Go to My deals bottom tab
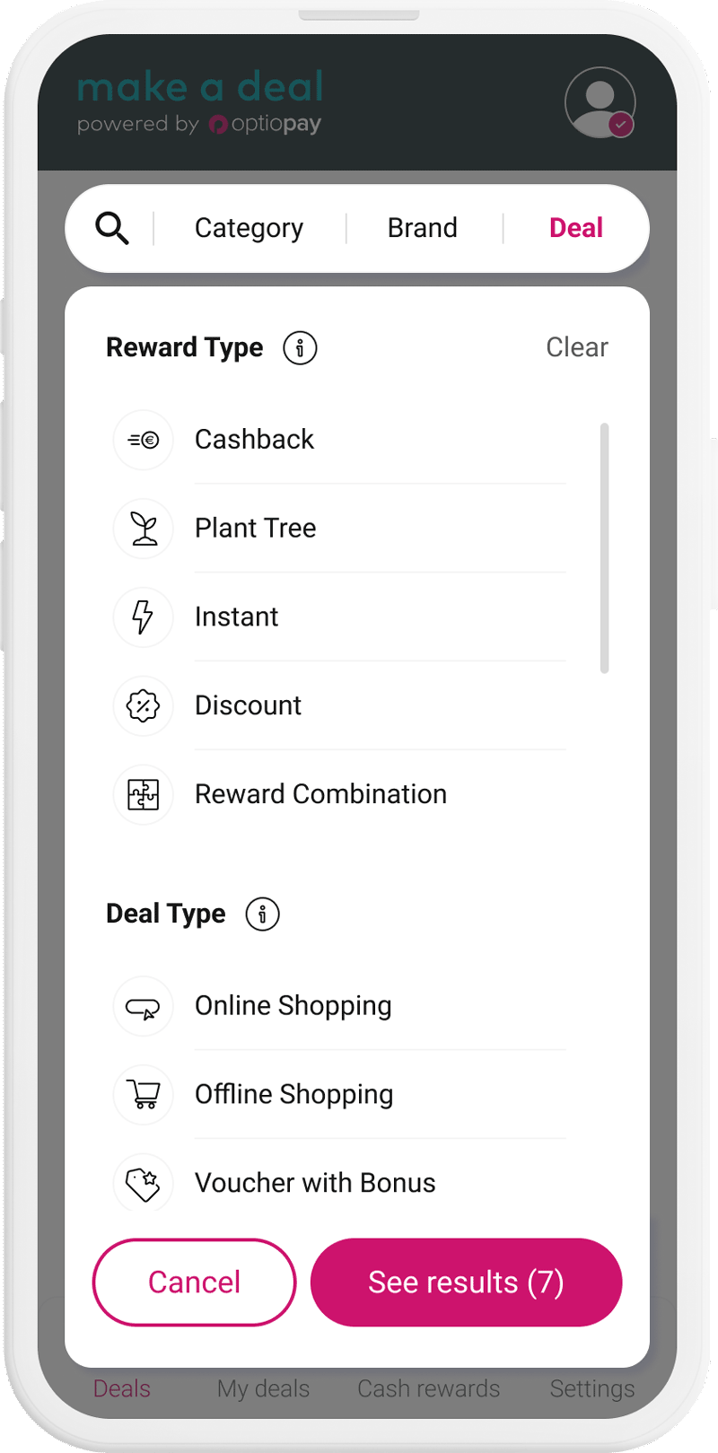718x1453 pixels. click(263, 1388)
